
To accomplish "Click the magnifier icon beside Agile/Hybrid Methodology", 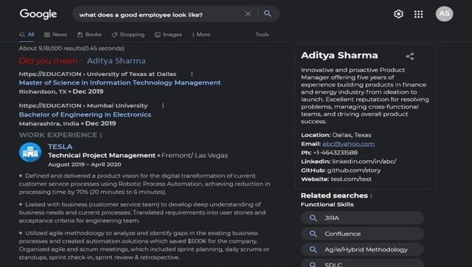I will [313, 249].
